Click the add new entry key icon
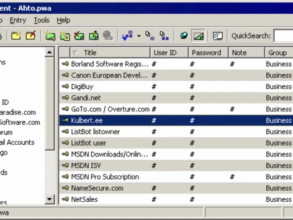The image size is (293, 220). click(50, 36)
